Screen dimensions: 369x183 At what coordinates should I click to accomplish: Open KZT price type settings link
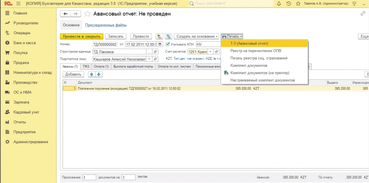coord(192,59)
